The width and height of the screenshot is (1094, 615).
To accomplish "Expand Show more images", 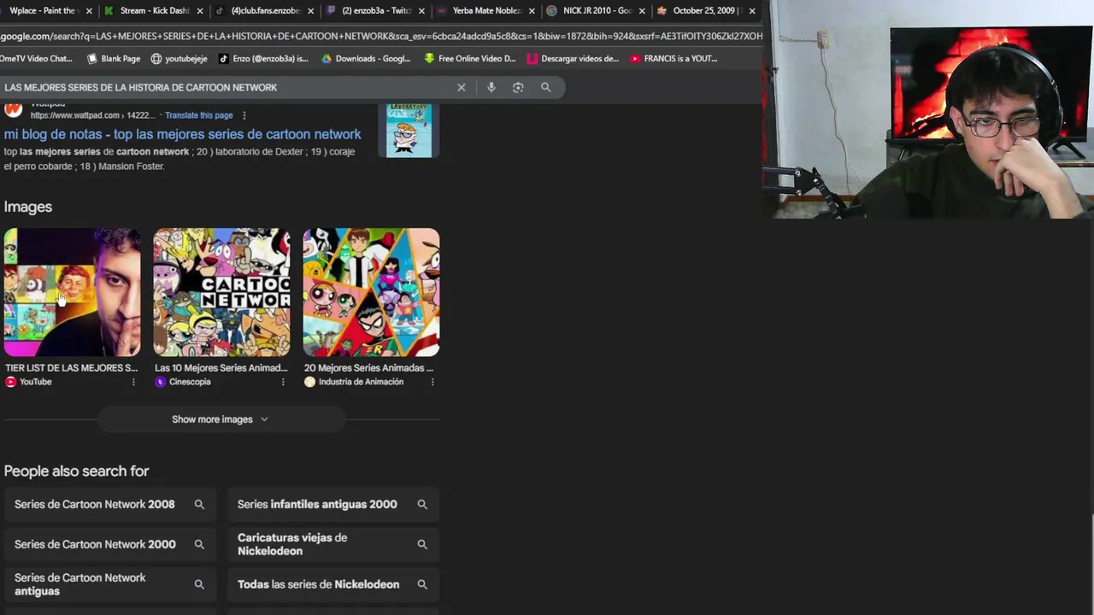I will click(x=221, y=419).
